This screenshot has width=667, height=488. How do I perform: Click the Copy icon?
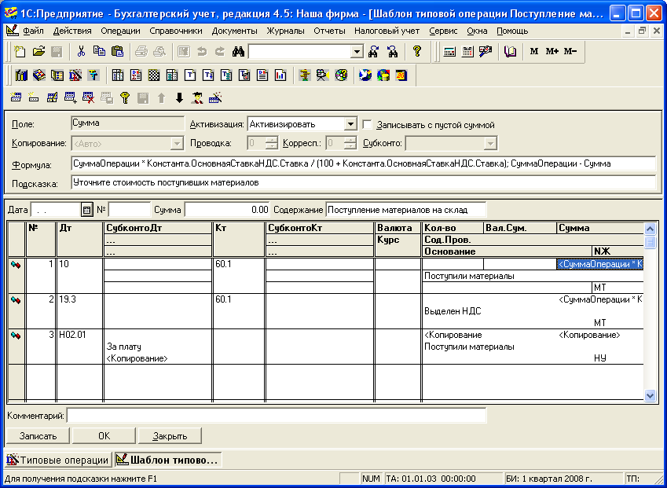[99, 52]
